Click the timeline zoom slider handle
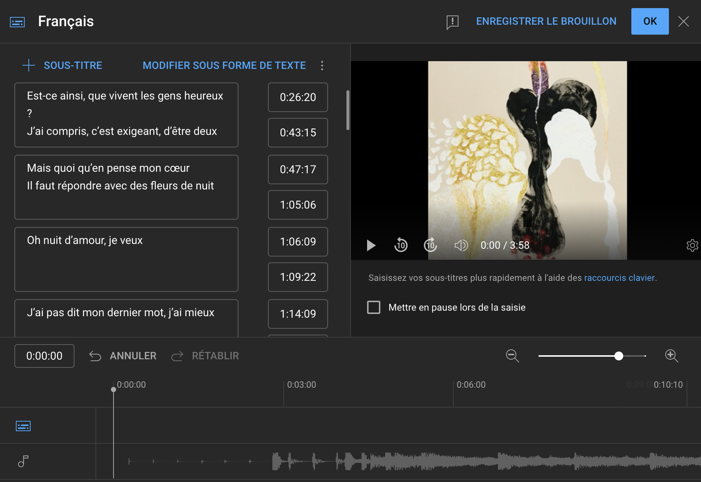 pyautogui.click(x=619, y=356)
